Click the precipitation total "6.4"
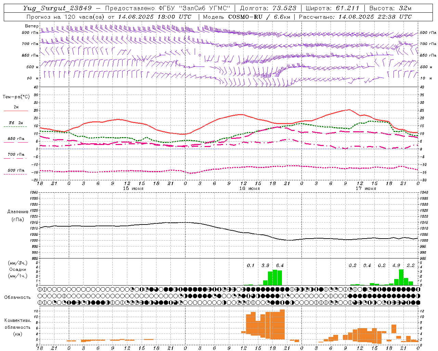This screenshot has height=351, width=438. point(280,265)
